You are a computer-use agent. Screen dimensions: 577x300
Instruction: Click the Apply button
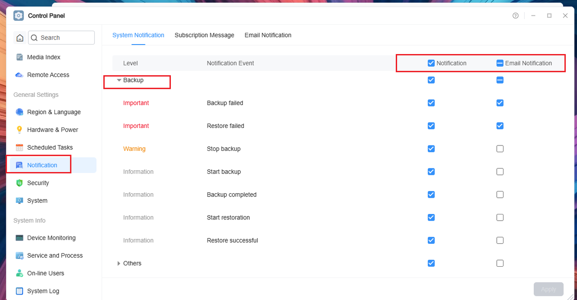click(549, 289)
